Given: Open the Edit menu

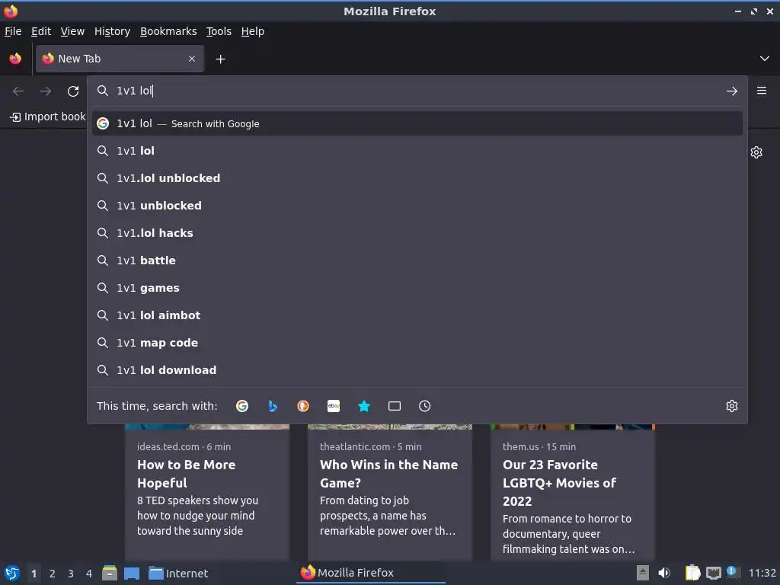Looking at the screenshot, I should click(41, 31).
